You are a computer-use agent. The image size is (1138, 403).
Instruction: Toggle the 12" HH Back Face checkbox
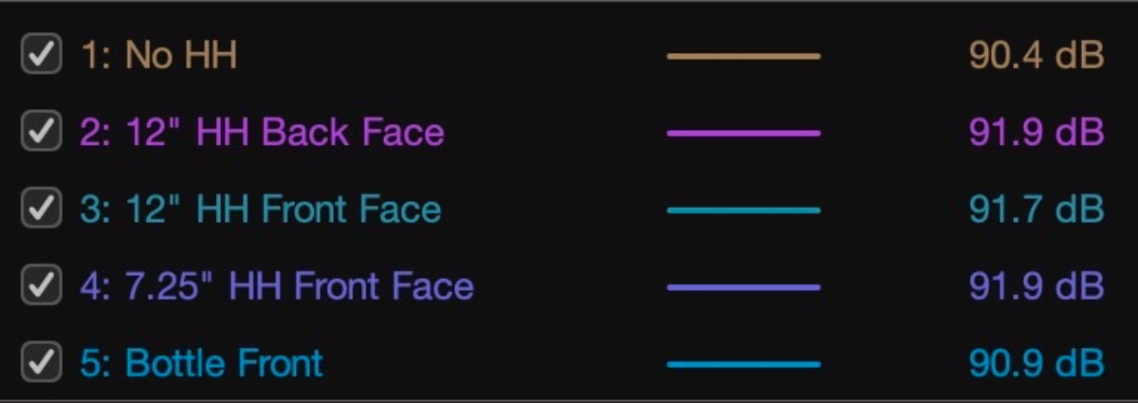coord(41,133)
